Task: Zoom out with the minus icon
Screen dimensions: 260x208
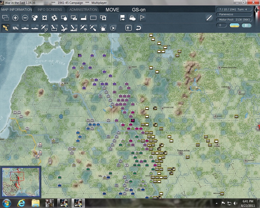Action: pyautogui.click(x=25, y=18)
